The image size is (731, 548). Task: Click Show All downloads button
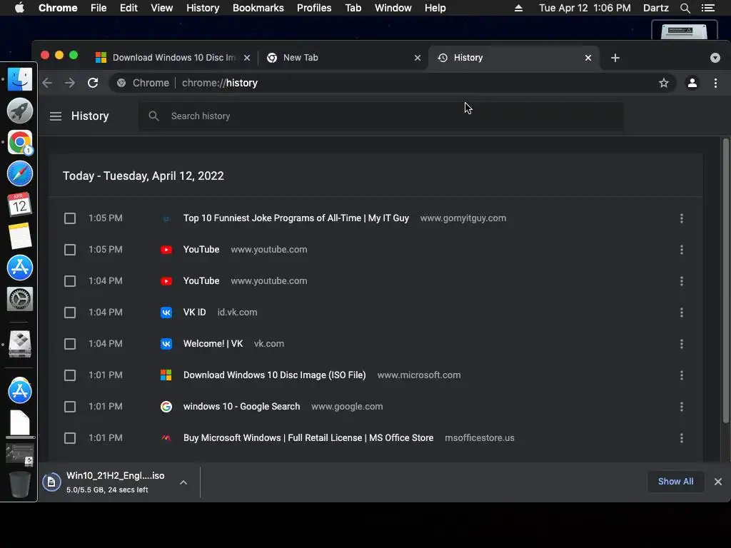pos(675,482)
